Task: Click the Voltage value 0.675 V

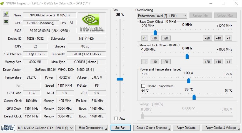Action: (97, 77)
